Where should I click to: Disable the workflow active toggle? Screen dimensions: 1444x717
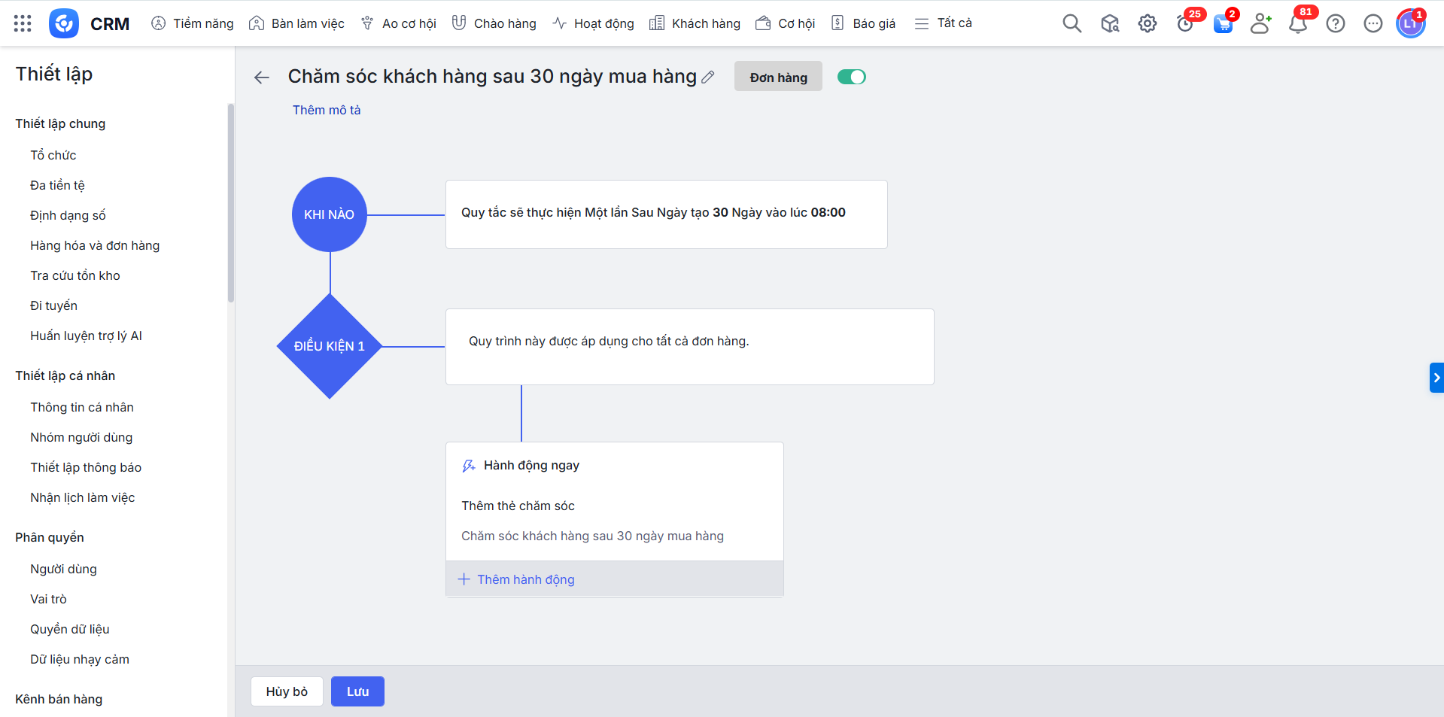pyautogui.click(x=852, y=77)
